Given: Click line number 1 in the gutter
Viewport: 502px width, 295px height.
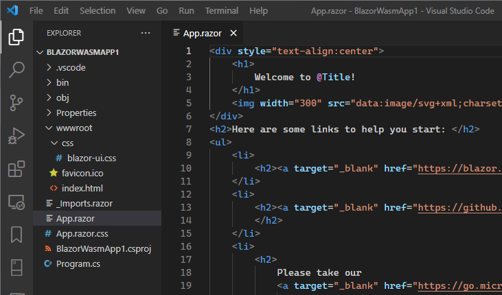Looking at the screenshot, I should coord(189,51).
